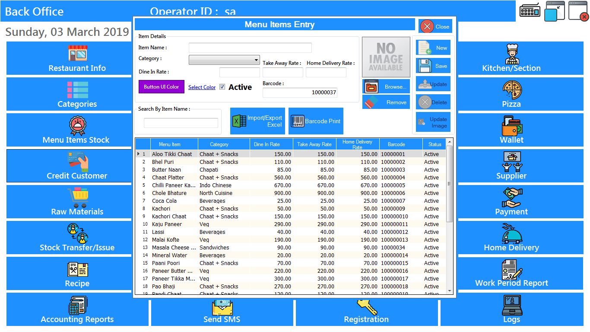Click the Update button
This screenshot has width=590, height=332.
[x=433, y=84]
